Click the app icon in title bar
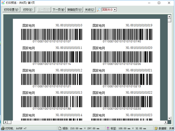This screenshot has width=175, height=131. pyautogui.click(x=3, y=3)
